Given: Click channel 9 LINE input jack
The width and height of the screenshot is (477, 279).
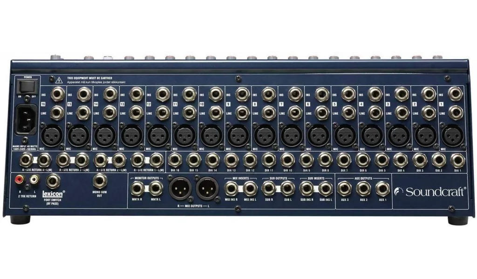Looking at the screenshot, I should [243, 112].
